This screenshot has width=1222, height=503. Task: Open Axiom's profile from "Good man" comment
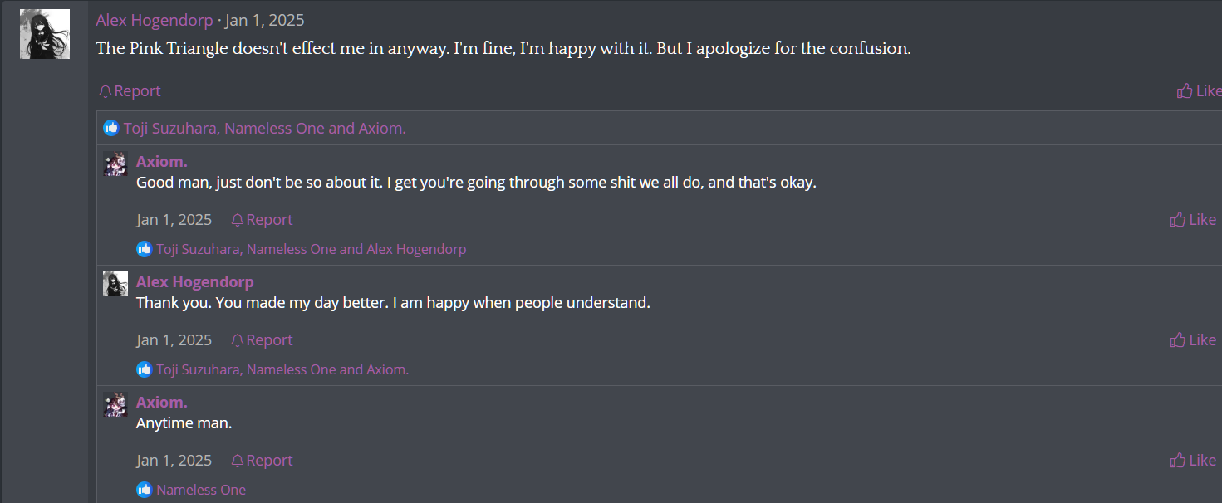click(x=161, y=161)
